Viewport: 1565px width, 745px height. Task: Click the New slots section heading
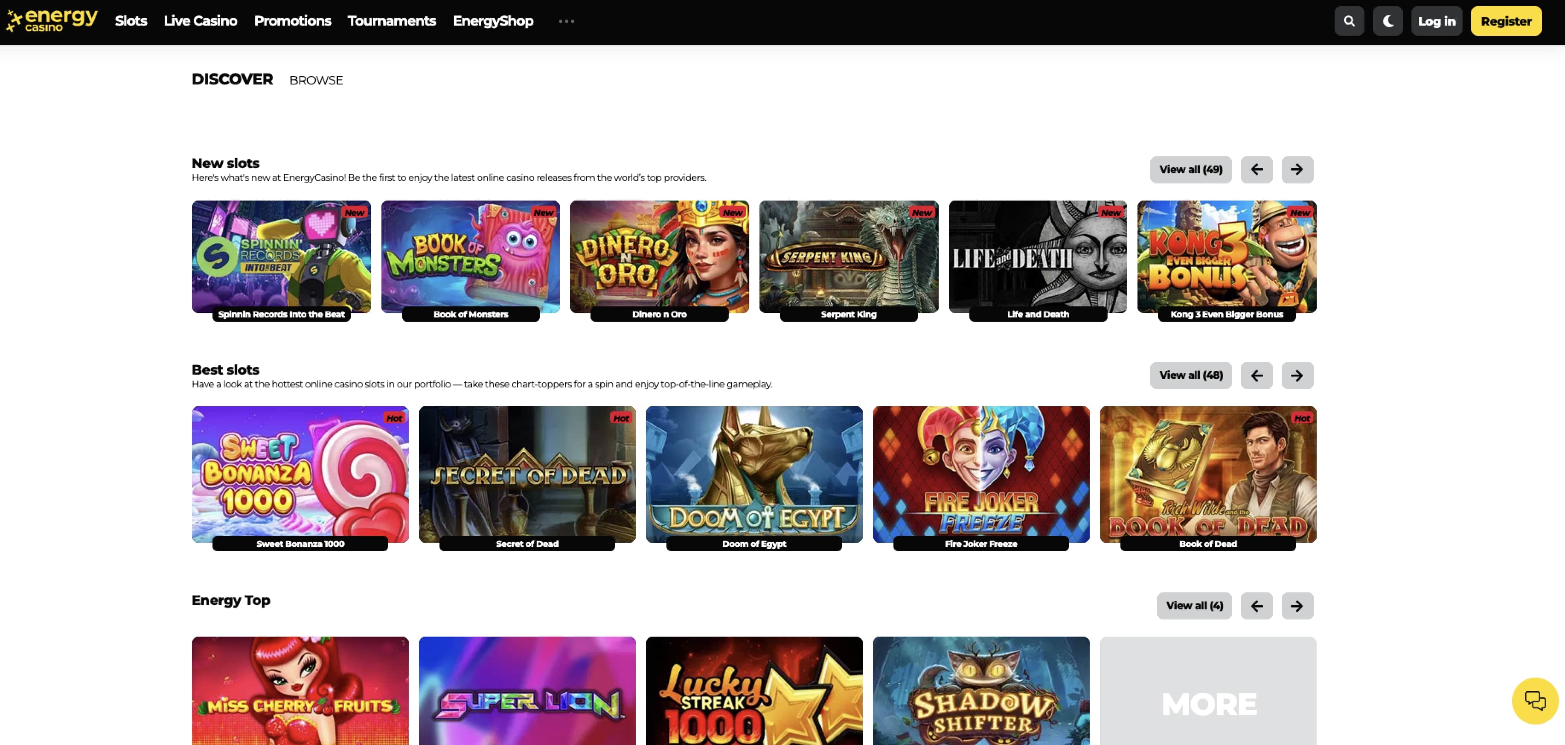tap(225, 163)
